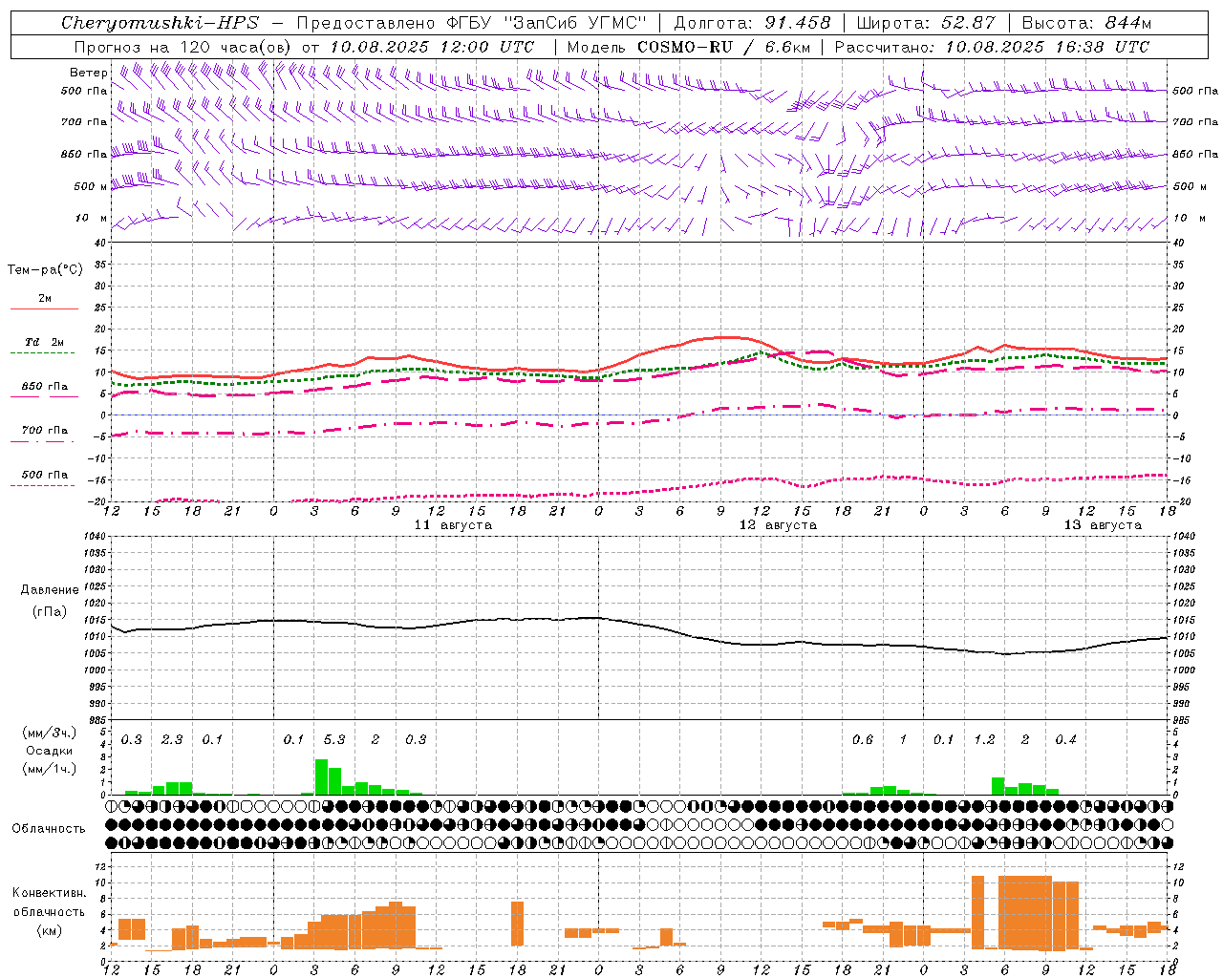Click the 850 гПа temperature legend label
Screen dimensions: 1223x978
45,387
